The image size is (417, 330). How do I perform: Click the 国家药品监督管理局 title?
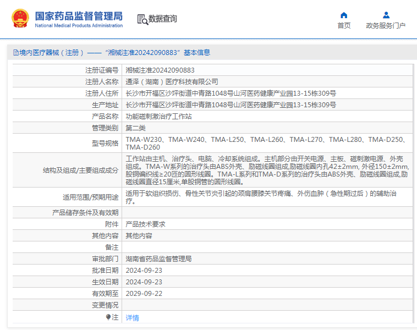click(79, 16)
